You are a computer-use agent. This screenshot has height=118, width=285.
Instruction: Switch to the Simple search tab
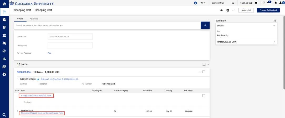[x=20, y=19]
